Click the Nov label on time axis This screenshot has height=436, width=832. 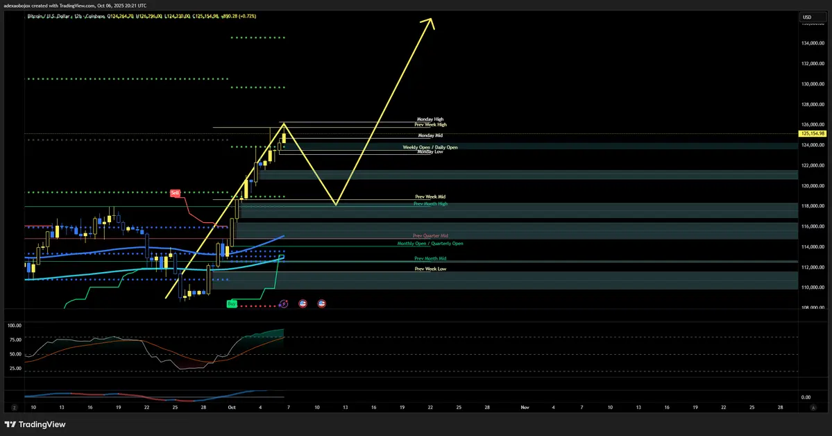[525, 408]
